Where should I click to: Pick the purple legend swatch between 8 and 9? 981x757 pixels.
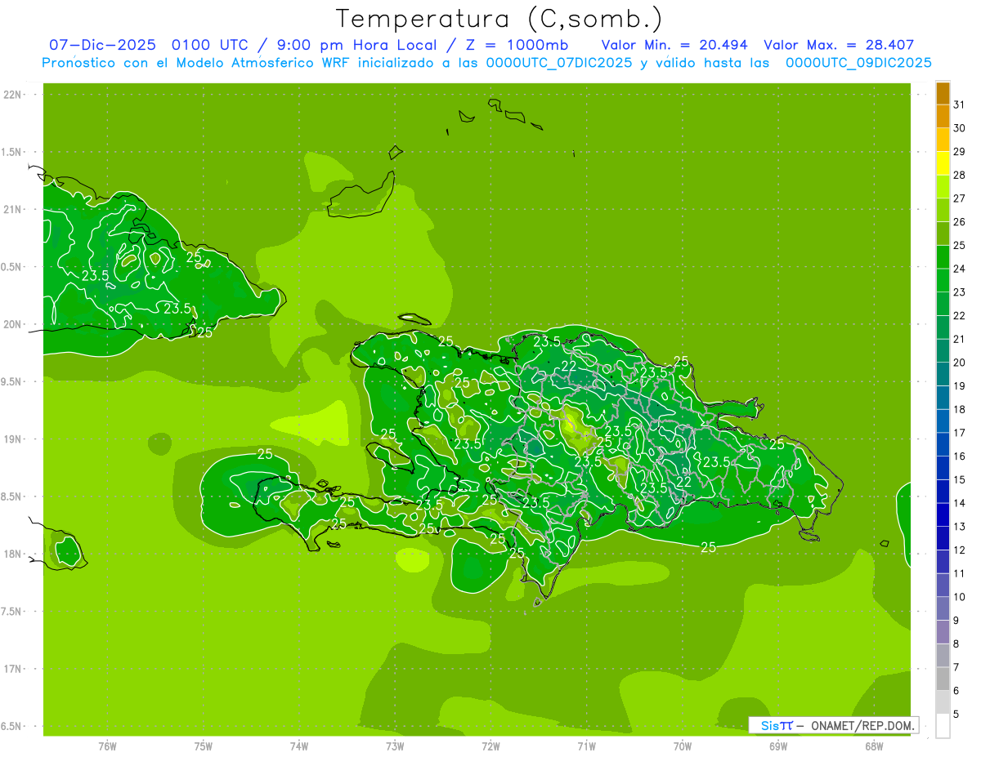[943, 632]
